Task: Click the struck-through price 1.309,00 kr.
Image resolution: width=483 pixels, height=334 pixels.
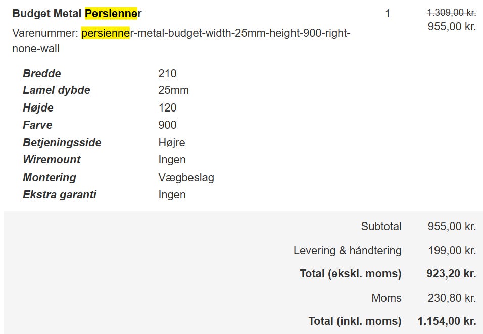Action: 451,13
